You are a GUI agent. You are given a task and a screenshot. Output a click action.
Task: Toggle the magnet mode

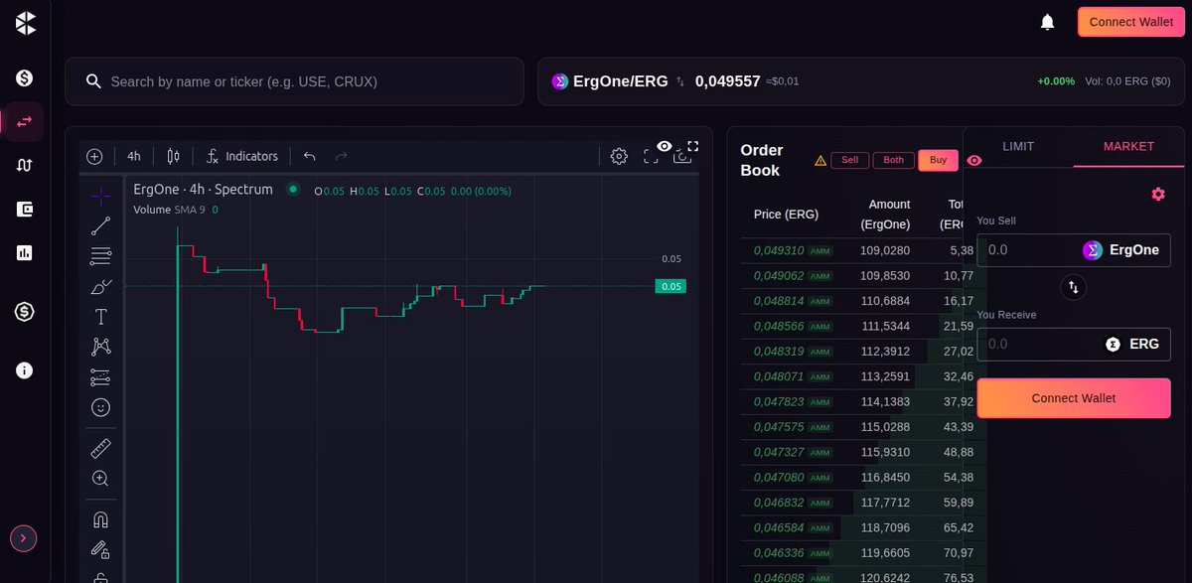coord(100,518)
